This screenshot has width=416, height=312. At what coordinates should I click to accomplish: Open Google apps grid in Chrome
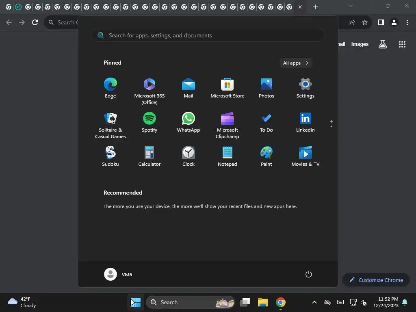point(402,44)
